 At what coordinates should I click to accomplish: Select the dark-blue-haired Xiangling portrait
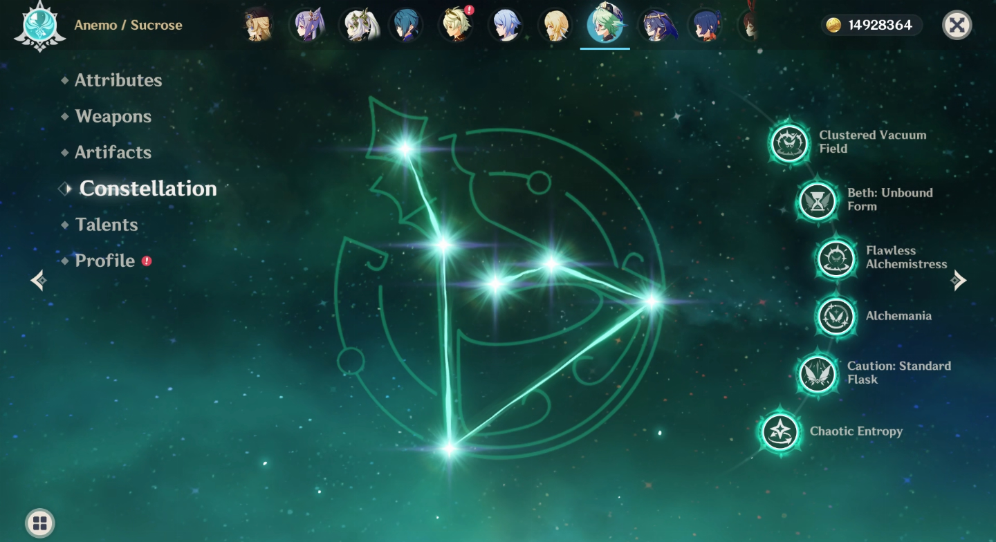(x=705, y=26)
